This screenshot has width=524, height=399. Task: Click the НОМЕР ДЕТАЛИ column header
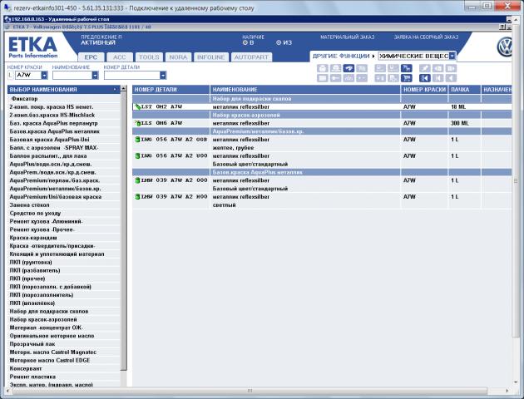coord(171,90)
